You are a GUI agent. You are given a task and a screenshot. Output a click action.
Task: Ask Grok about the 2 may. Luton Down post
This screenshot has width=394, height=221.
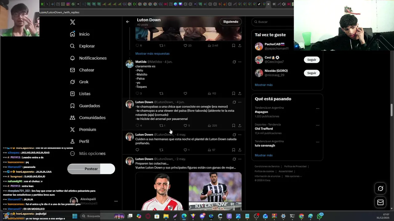click(x=234, y=159)
